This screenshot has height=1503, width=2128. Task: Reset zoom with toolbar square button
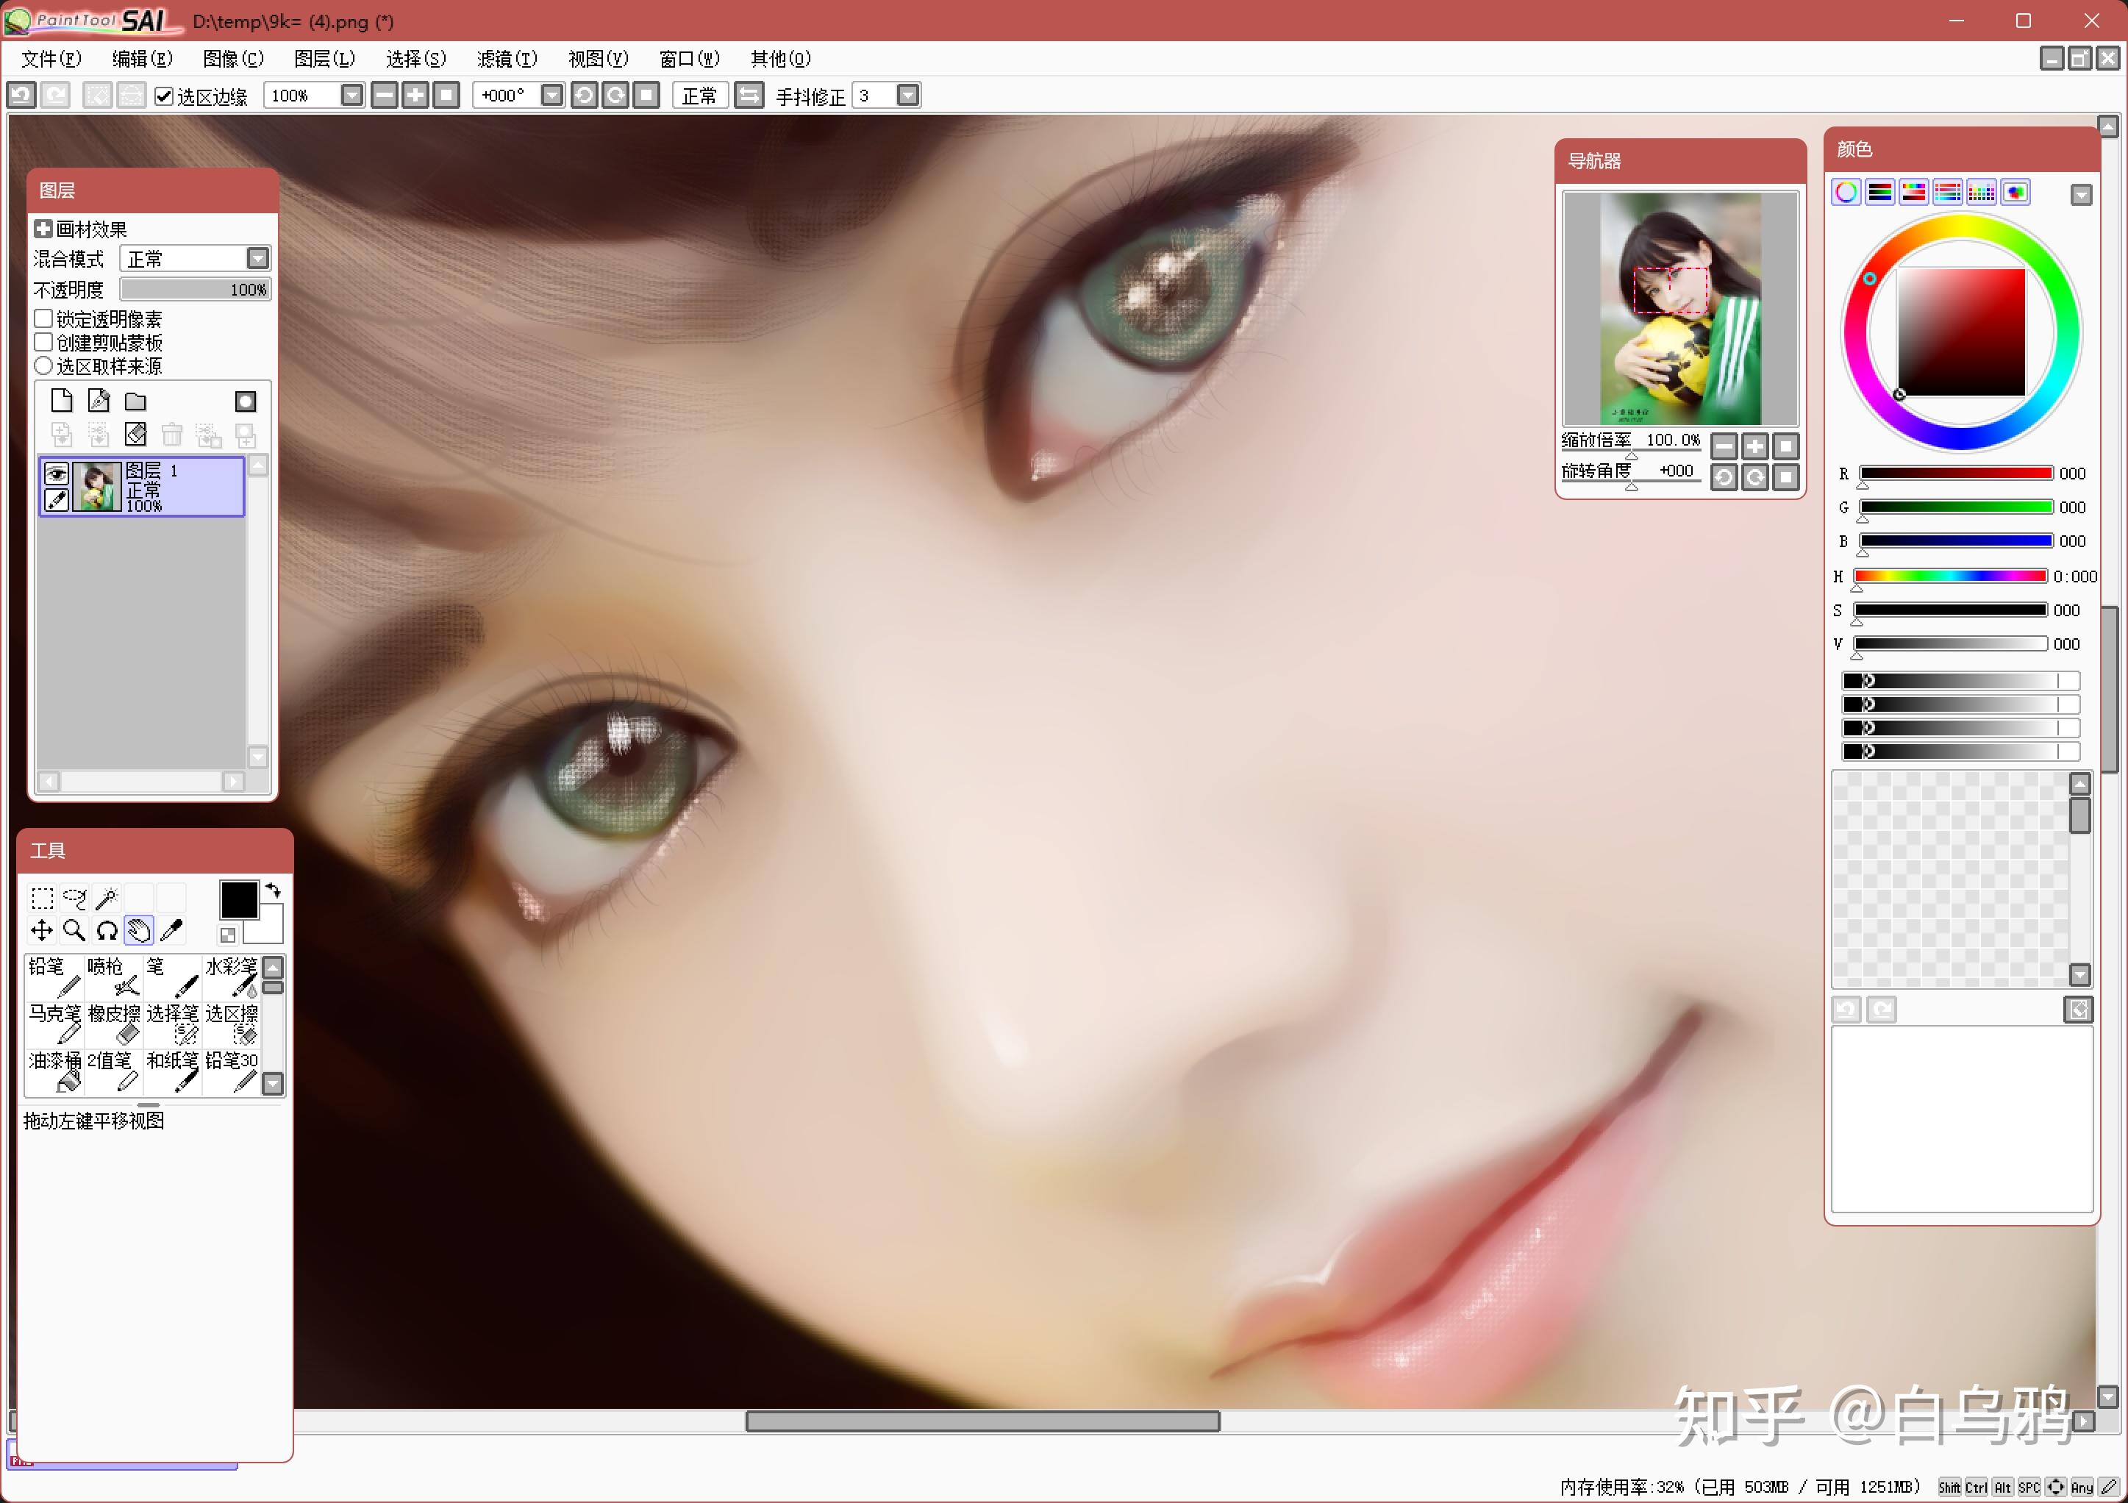tap(447, 95)
